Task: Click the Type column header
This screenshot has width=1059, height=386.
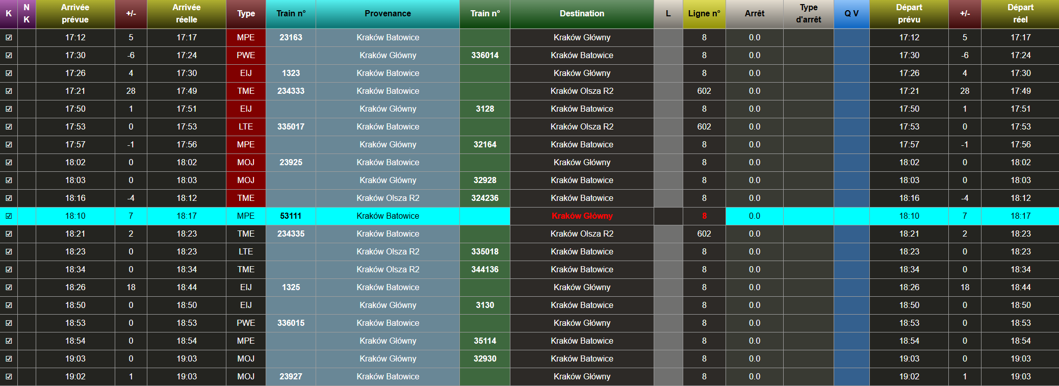Action: [246, 14]
